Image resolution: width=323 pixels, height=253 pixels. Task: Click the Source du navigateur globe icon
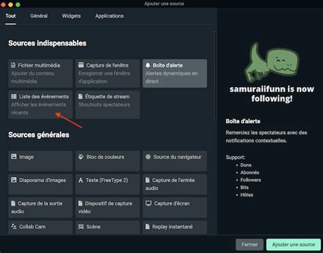148,156
